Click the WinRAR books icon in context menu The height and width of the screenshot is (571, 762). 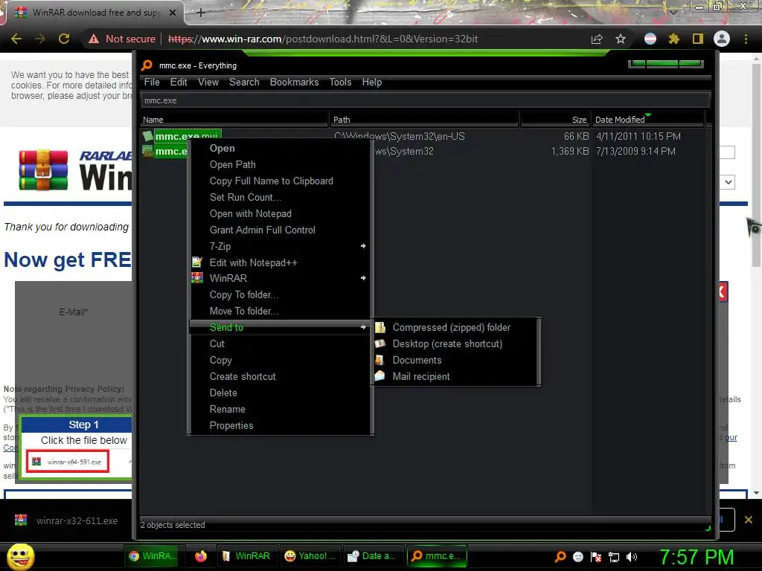pos(196,278)
